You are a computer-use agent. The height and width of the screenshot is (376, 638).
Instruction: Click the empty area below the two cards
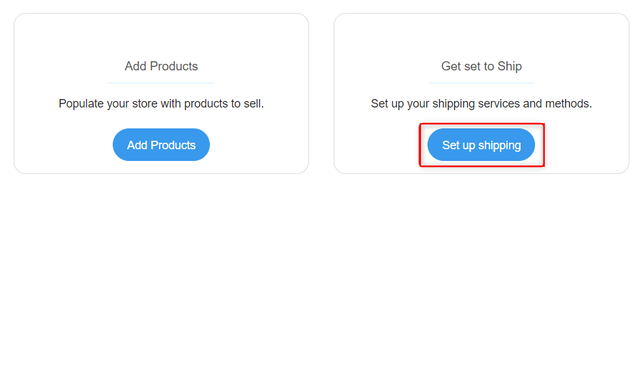pos(319,274)
